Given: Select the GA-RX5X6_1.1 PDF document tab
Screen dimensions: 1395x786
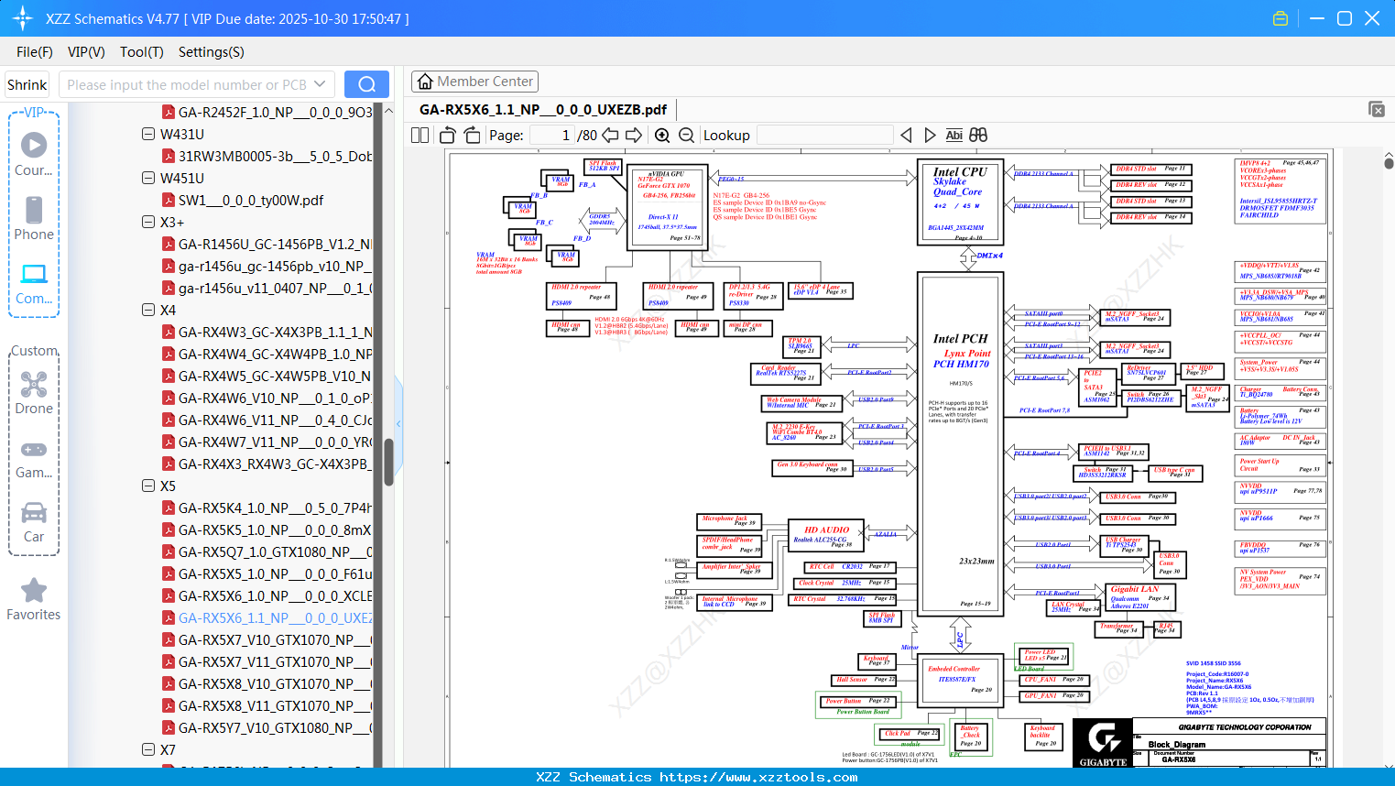Looking at the screenshot, I should 543,109.
